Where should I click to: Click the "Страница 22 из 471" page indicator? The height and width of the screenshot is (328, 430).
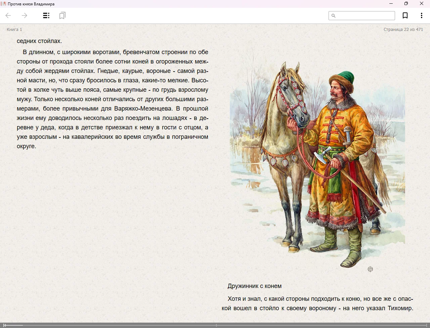click(403, 30)
